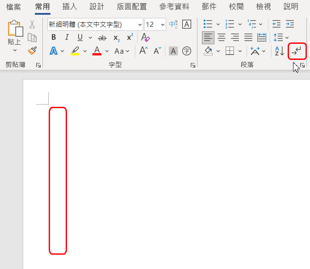
Task: Click the Format Painter brush icon
Action: pyautogui.click(x=32, y=50)
